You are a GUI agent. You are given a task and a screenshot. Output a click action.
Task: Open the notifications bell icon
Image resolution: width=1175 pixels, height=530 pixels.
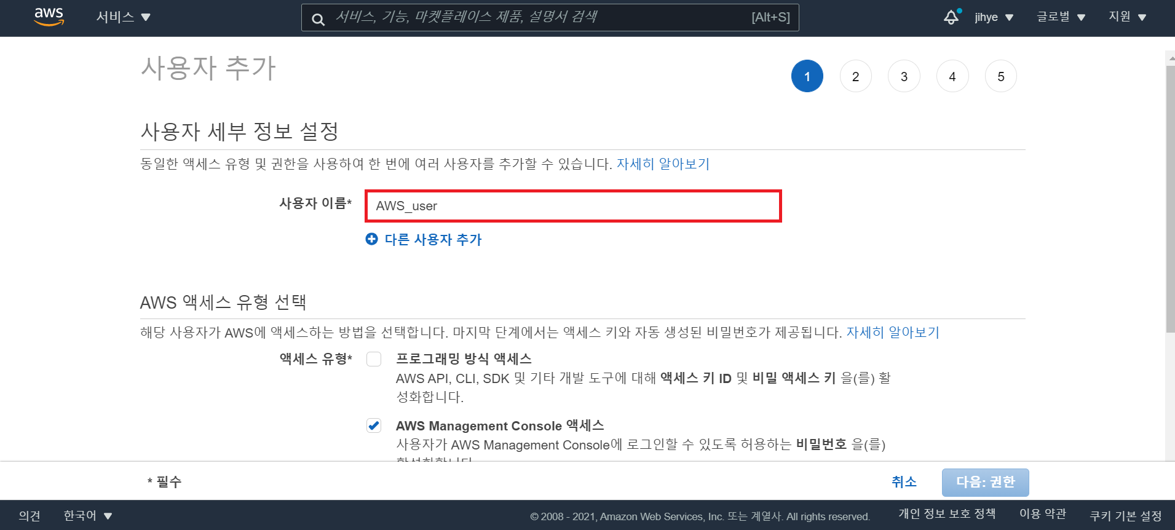point(952,17)
